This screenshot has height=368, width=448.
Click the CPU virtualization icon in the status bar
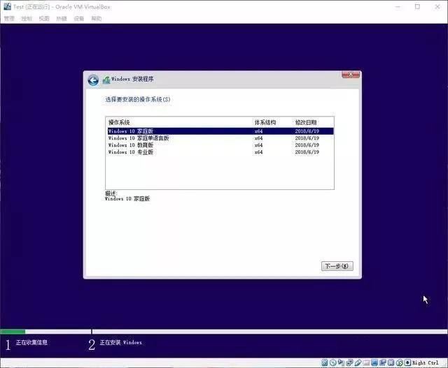point(391,362)
